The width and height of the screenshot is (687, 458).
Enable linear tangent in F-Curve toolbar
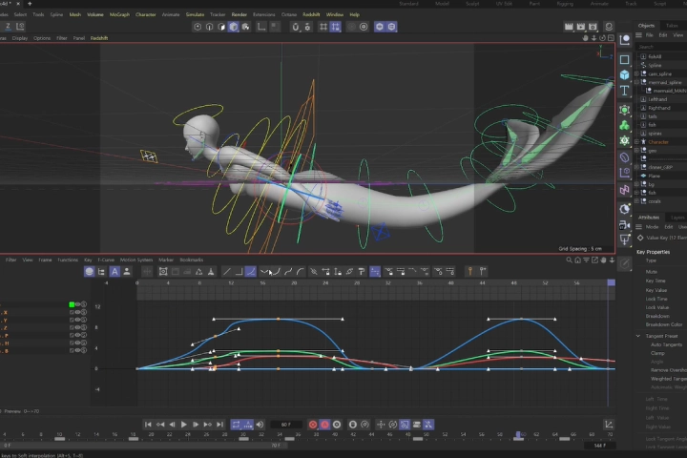[x=226, y=272]
